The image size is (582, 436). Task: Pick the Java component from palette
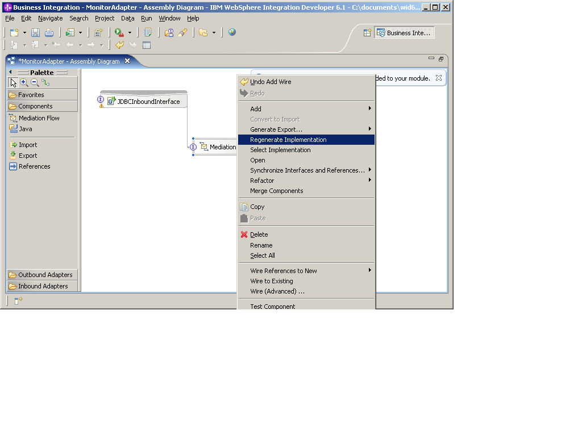point(21,129)
